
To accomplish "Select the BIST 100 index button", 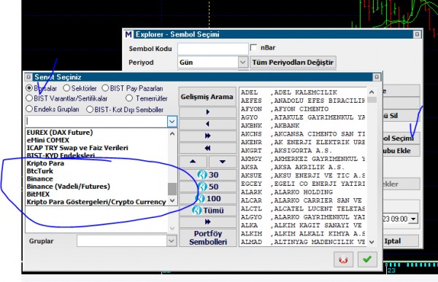I will [207, 198].
